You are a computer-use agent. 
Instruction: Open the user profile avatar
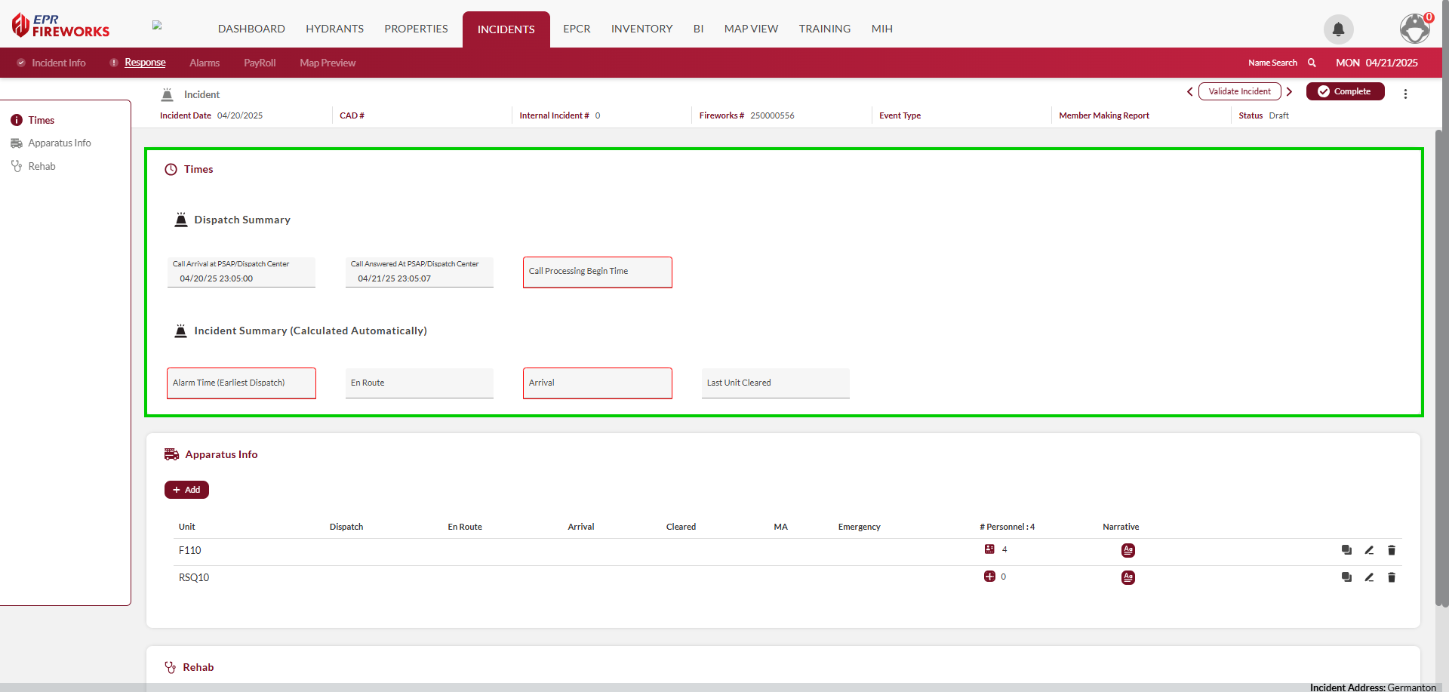[1414, 29]
